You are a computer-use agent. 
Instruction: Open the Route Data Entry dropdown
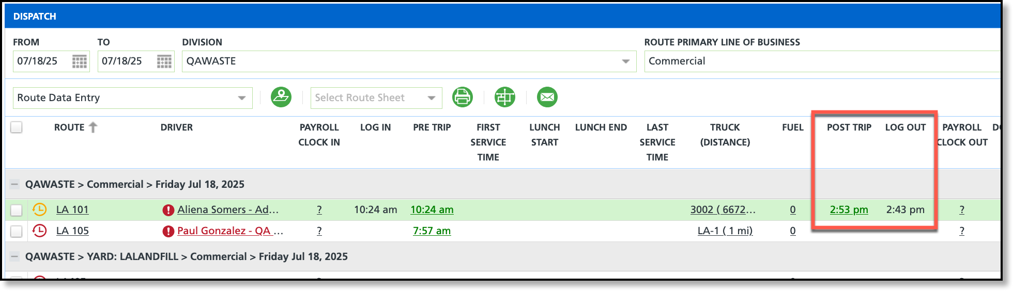[x=132, y=98]
